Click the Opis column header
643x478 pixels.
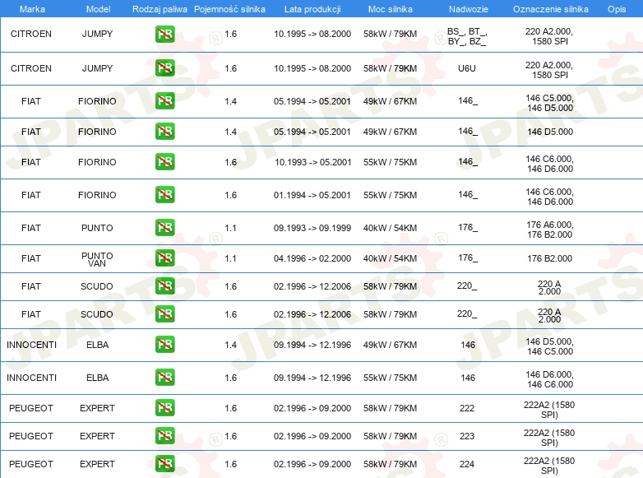point(617,9)
